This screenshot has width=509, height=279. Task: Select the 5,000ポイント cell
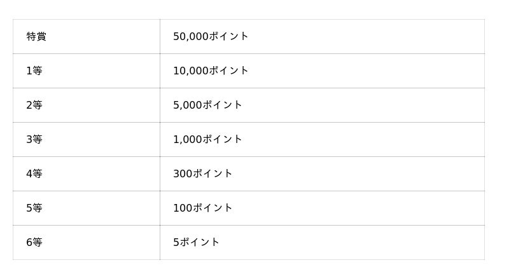click(x=207, y=105)
